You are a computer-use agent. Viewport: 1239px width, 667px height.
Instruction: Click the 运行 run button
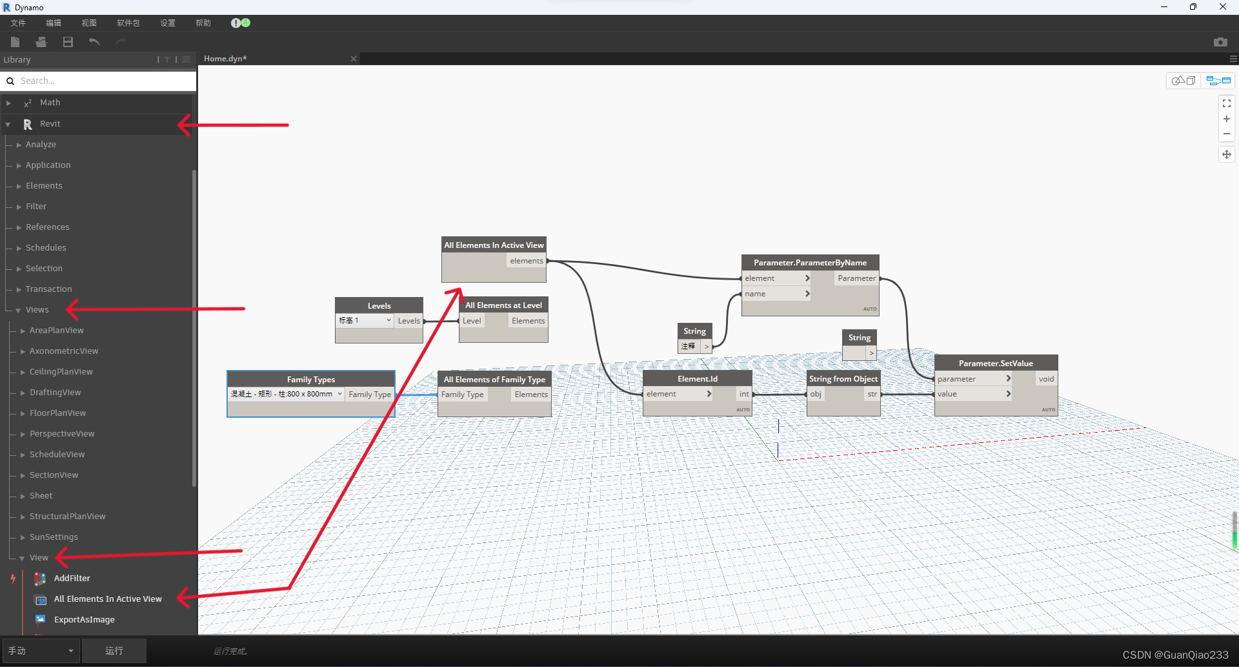point(114,651)
